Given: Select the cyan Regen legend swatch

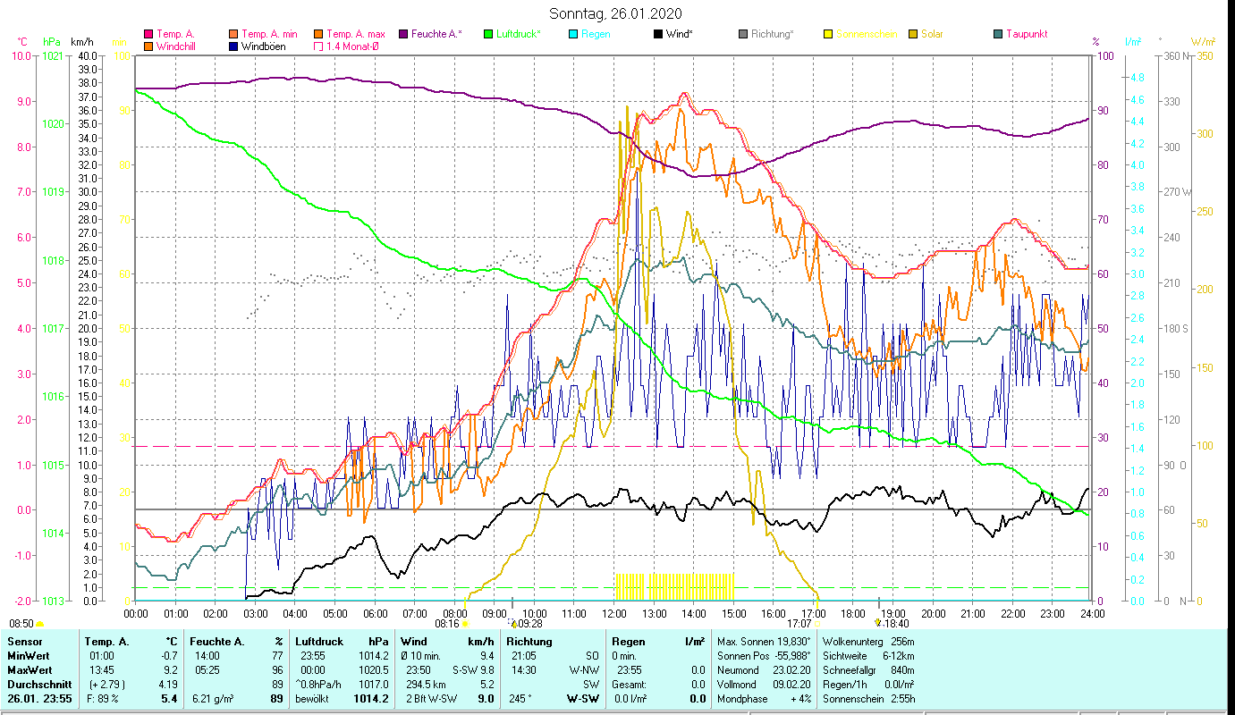Looking at the screenshot, I should pos(573,35).
